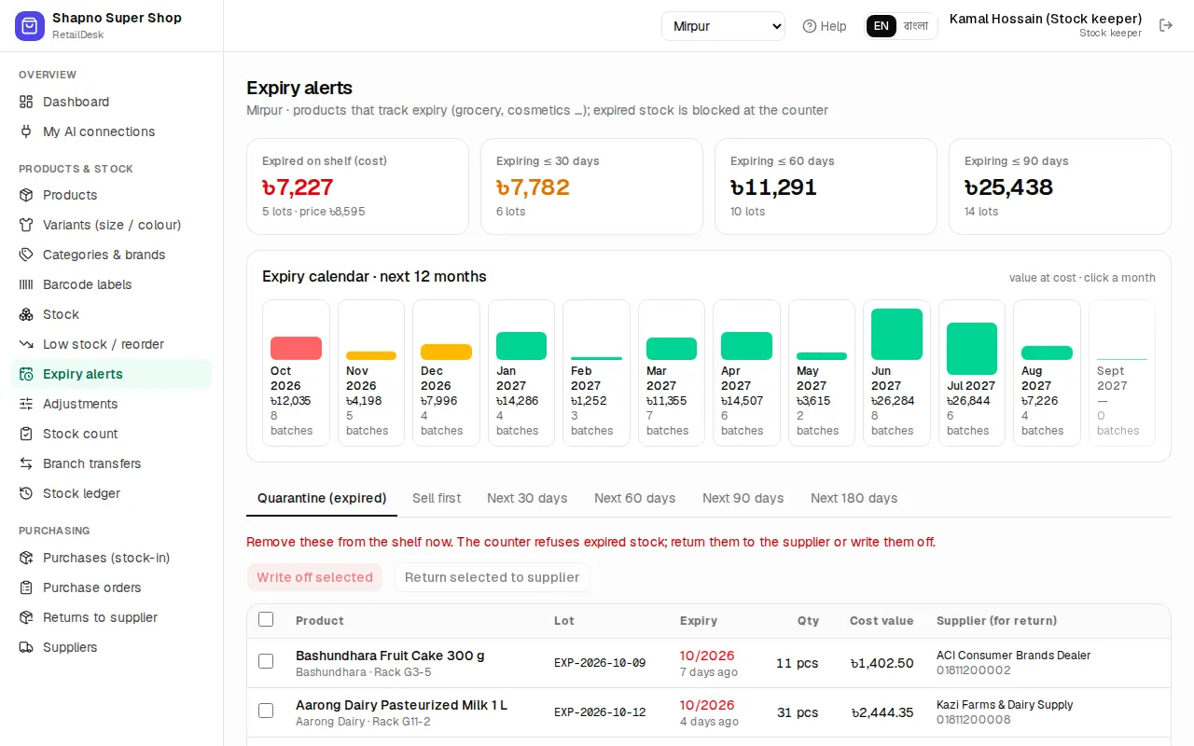1194x746 pixels.
Task: Open Stock ledger page
Action: click(112, 493)
